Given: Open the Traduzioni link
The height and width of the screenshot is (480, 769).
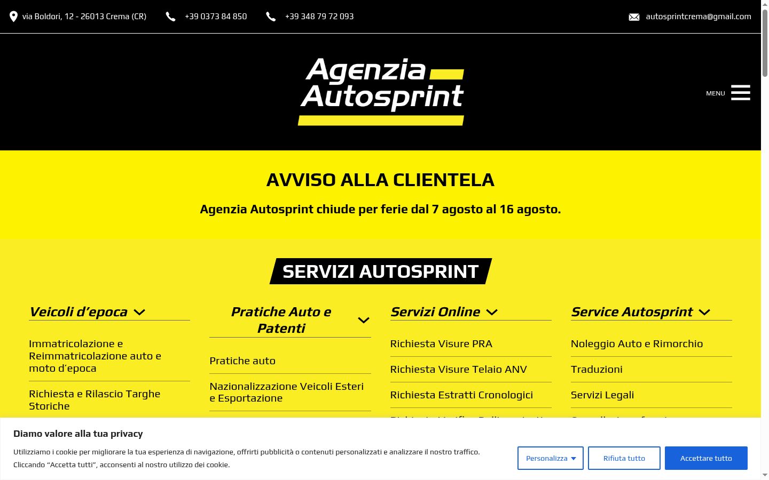Looking at the screenshot, I should tap(597, 370).
